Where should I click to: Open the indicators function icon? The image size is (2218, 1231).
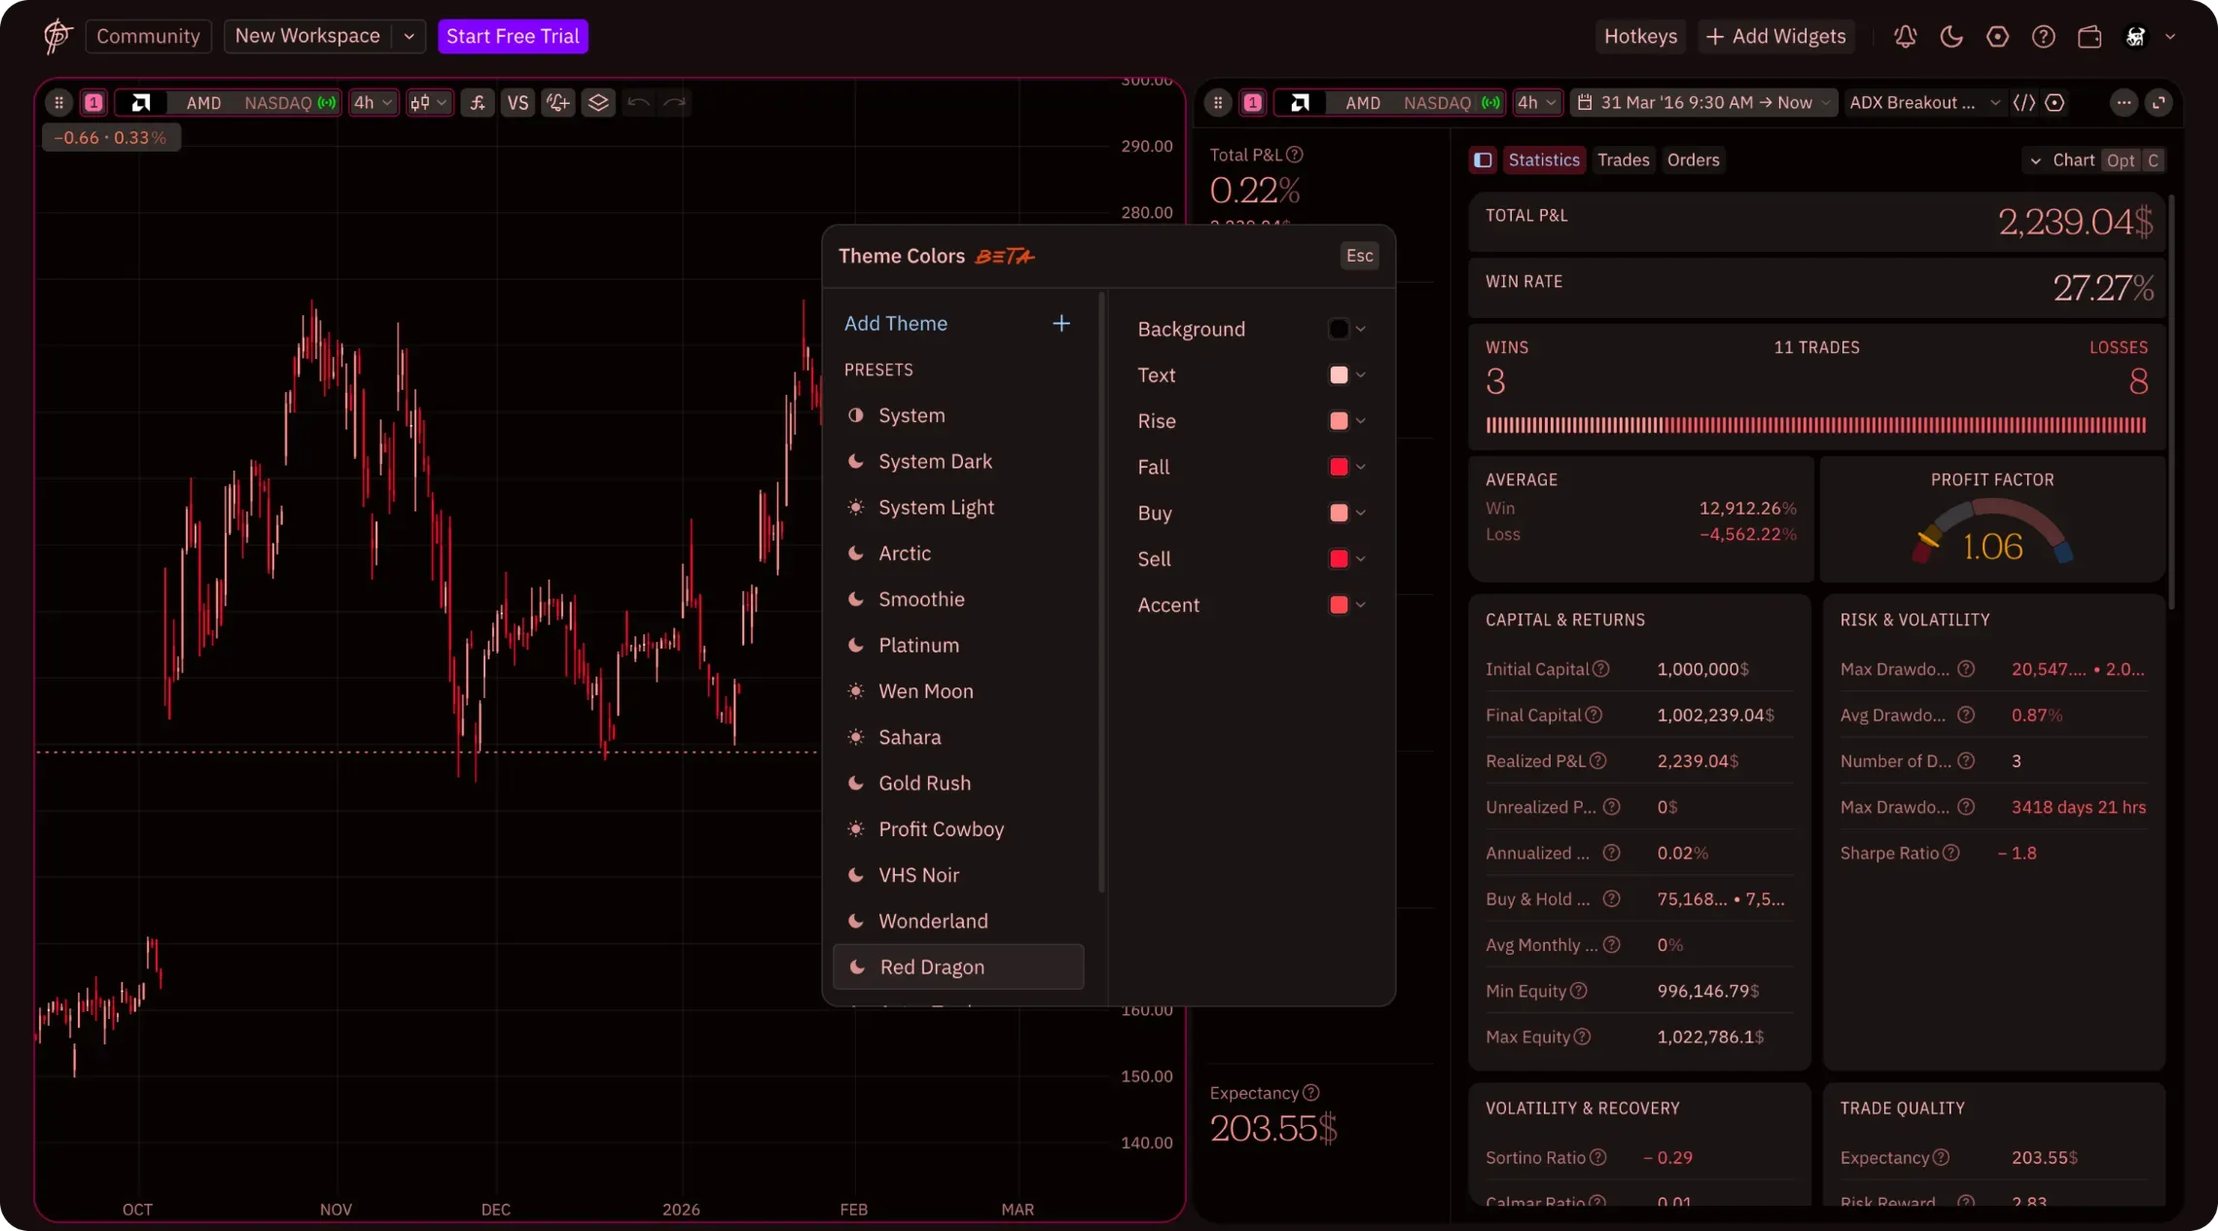[x=477, y=102]
